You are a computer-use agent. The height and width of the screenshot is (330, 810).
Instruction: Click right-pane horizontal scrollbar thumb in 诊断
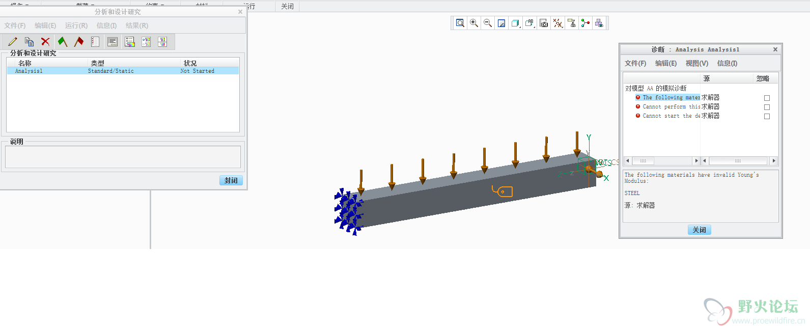(738, 160)
